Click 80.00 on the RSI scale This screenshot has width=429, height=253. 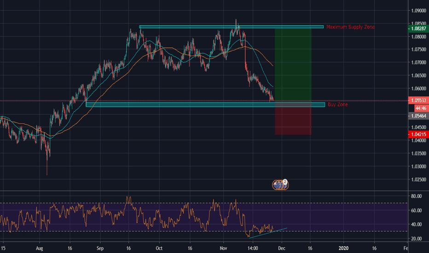416,196
